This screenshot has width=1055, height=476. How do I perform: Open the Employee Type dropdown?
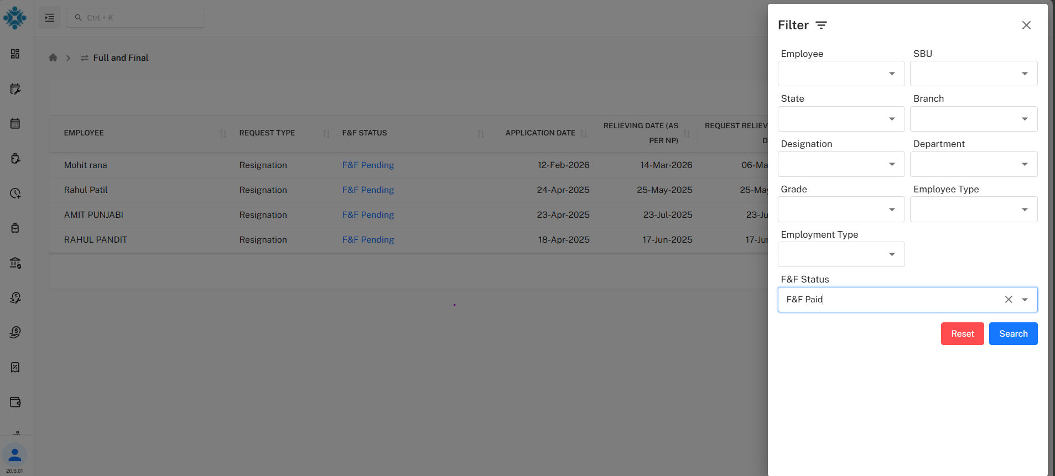point(974,210)
